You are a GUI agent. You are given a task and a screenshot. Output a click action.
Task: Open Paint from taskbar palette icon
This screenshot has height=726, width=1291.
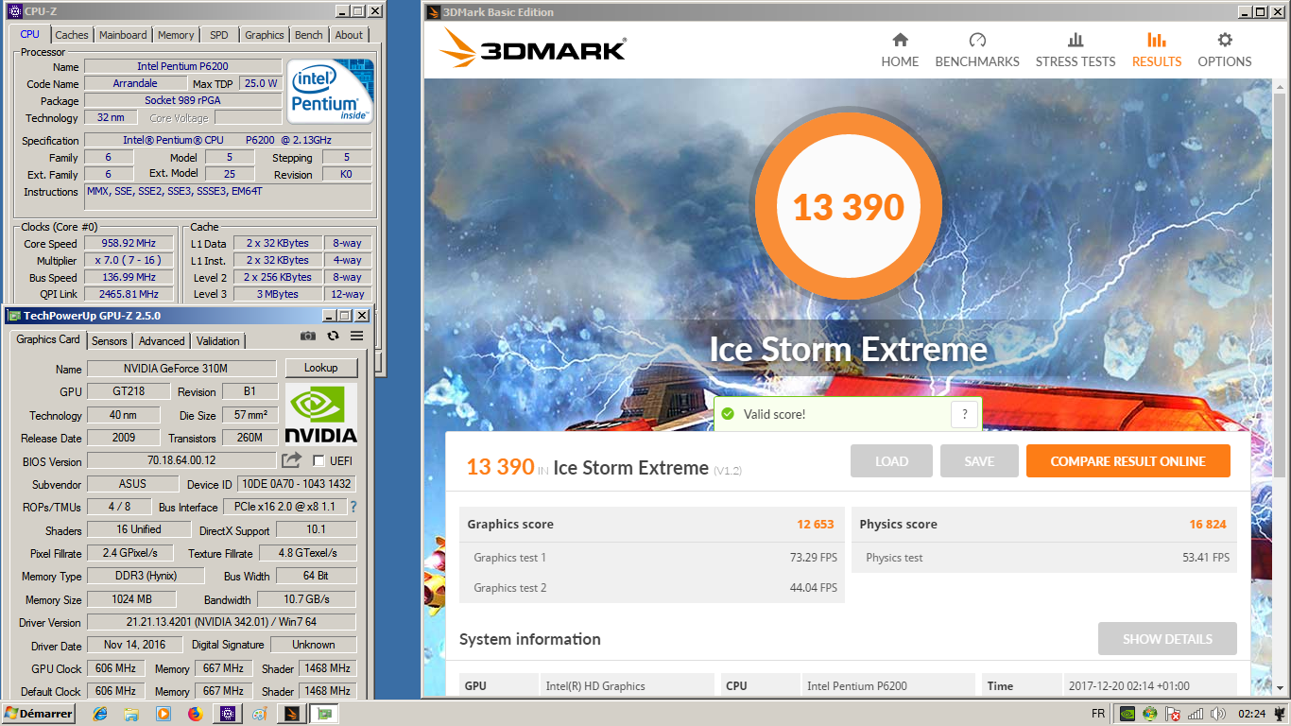(259, 714)
